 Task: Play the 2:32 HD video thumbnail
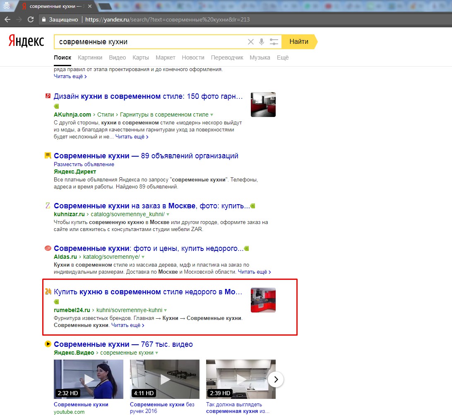[89, 379]
